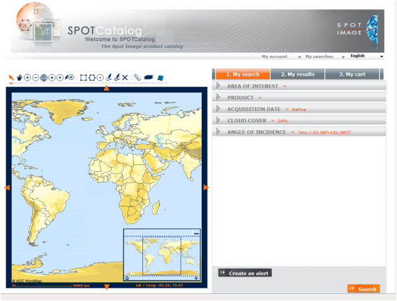Click the orange Search button

(364, 289)
